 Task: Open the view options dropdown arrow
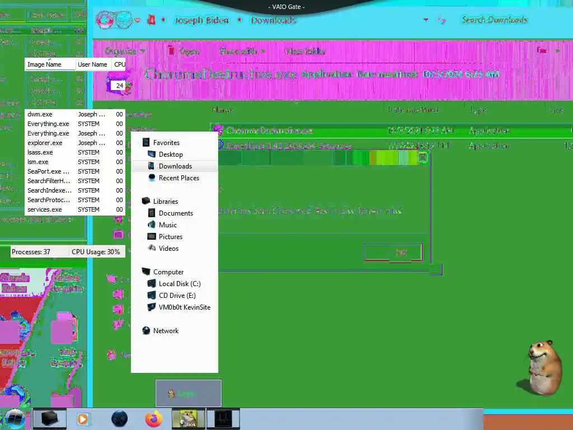(x=557, y=50)
